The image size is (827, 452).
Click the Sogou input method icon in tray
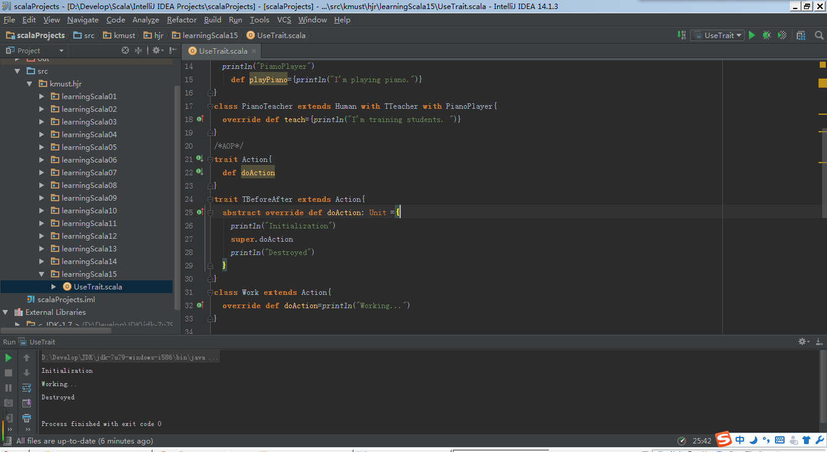pyautogui.click(x=723, y=439)
